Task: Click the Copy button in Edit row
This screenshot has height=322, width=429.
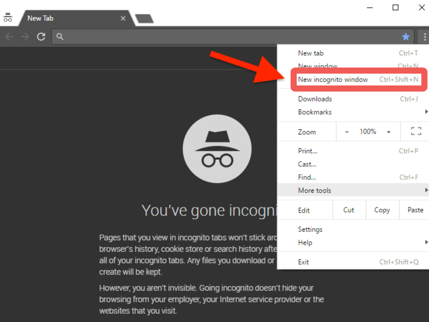Action: coord(382,210)
